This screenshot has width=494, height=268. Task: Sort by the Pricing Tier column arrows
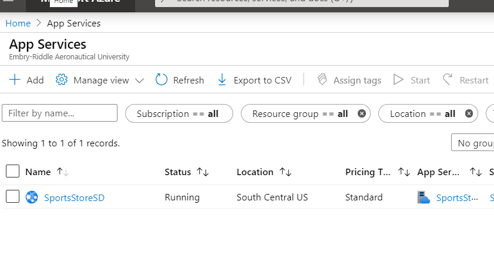click(404, 172)
